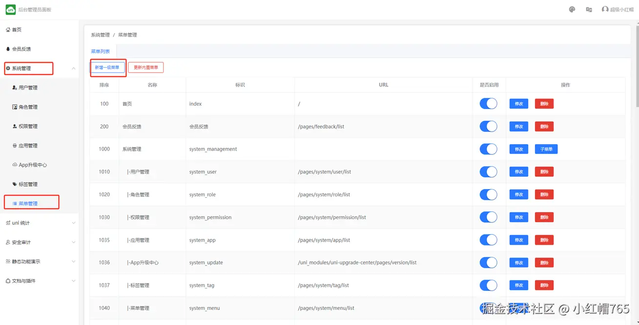The width and height of the screenshot is (639, 325).
Task: Expand the 安全审计 chevron
Action: 74,242
